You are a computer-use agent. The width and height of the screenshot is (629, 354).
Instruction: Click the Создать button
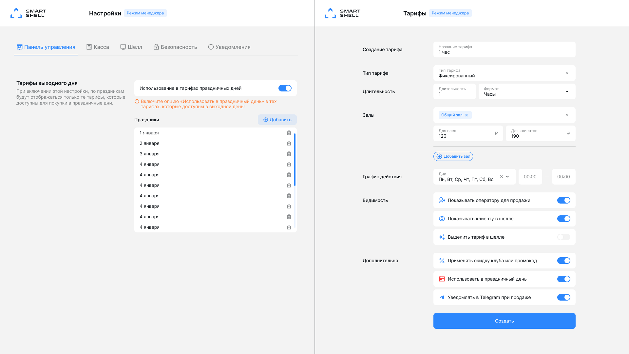[505, 321]
